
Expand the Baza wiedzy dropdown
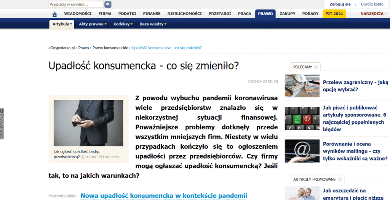coord(153,24)
